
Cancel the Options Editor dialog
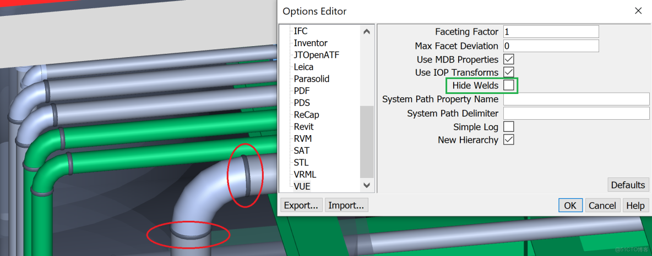pos(602,205)
